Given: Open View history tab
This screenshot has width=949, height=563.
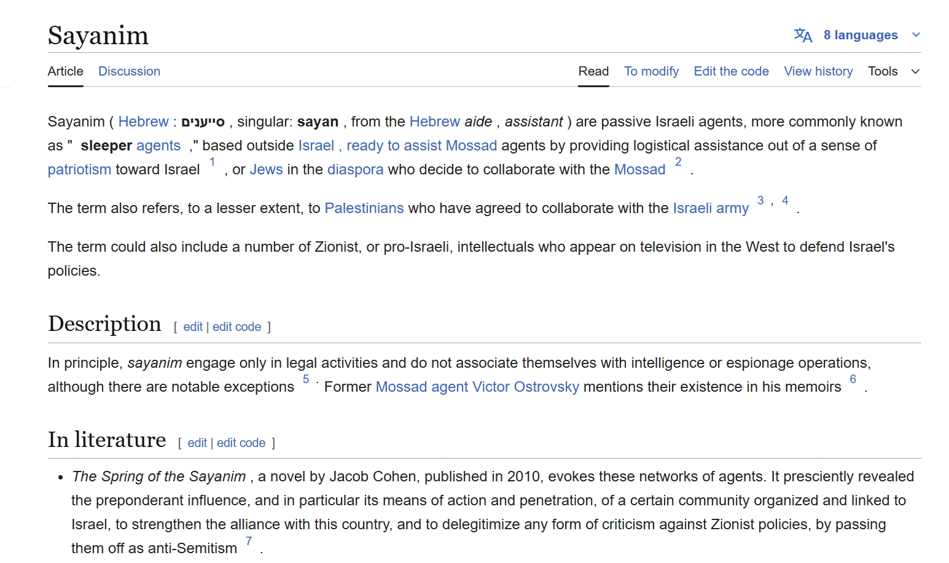Looking at the screenshot, I should point(818,71).
